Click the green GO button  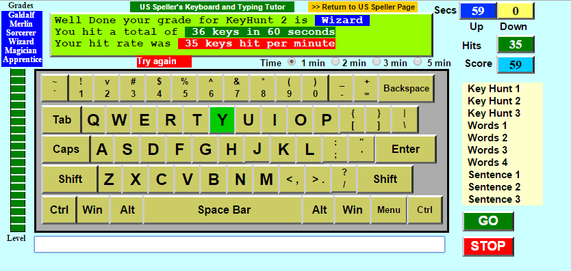(488, 221)
